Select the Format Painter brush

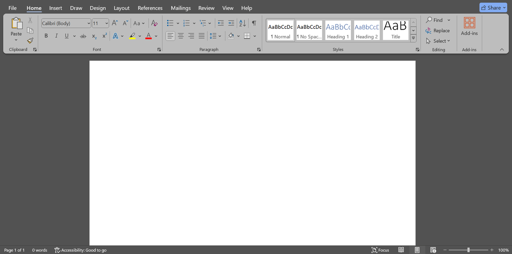(30, 41)
